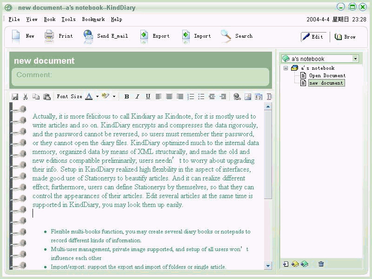The width and height of the screenshot is (372, 279).
Task: Click Print in main toolbar
Action: [59, 36]
